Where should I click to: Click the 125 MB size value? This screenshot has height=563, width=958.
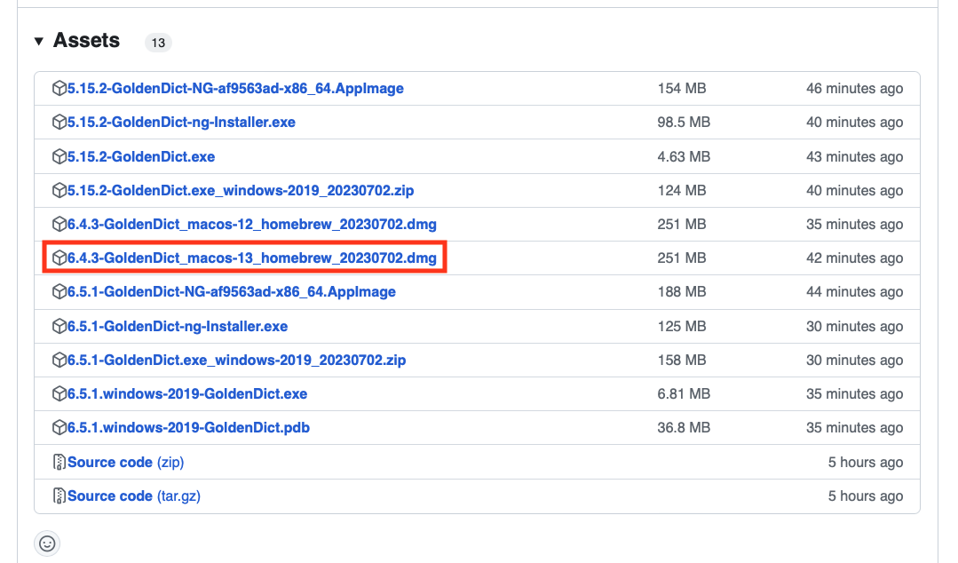pos(682,326)
